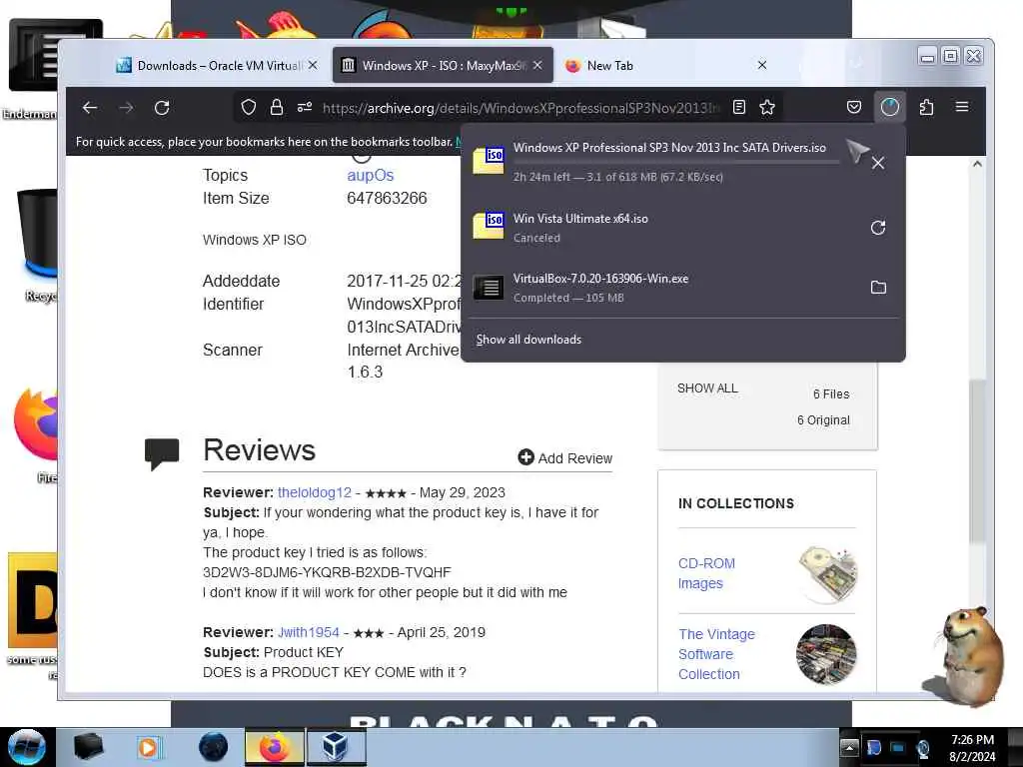Open site permissions icon in address bar
The image size is (1023, 767).
(305, 107)
